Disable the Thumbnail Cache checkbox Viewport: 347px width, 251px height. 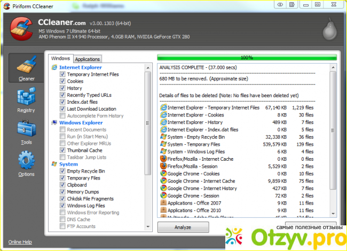coord(63,151)
